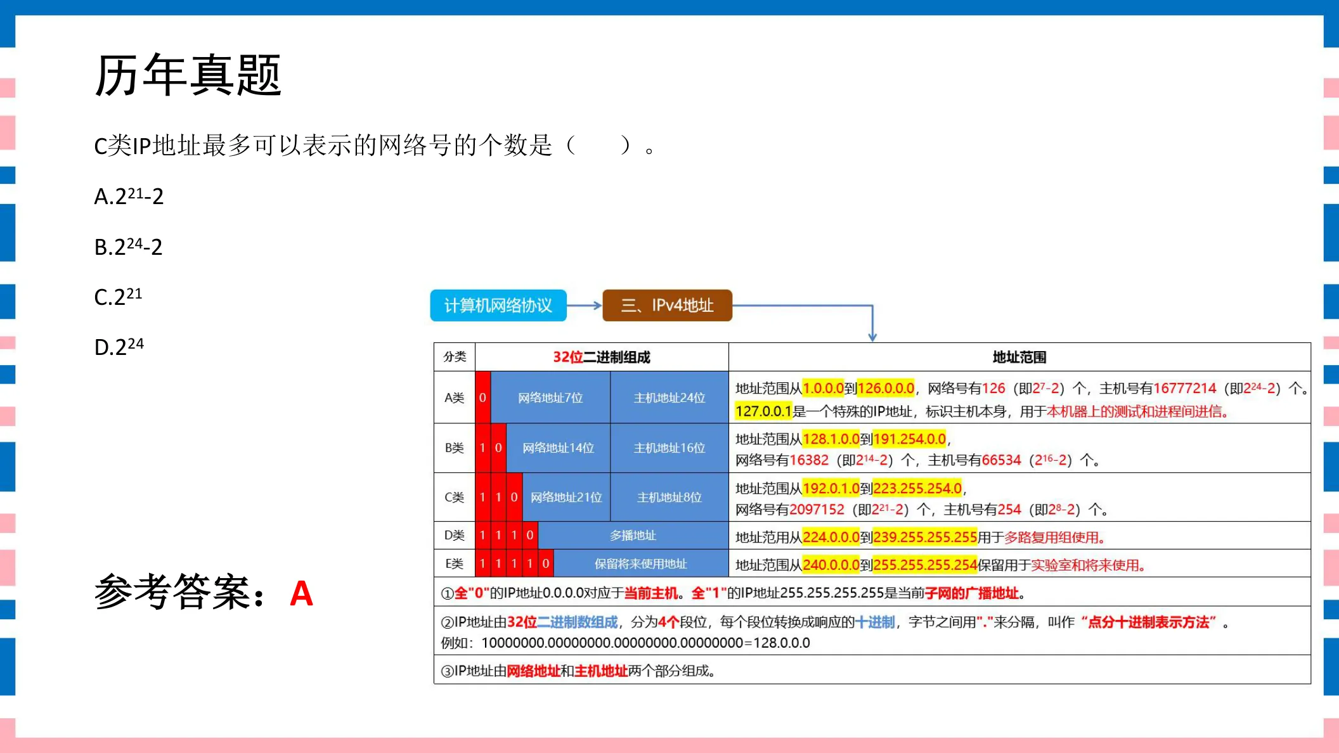
Task: Click the 32位二进制组成 header cell
Action: [x=602, y=357]
